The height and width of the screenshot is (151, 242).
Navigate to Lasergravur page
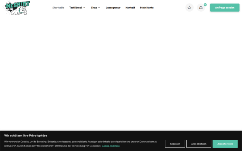point(113,8)
